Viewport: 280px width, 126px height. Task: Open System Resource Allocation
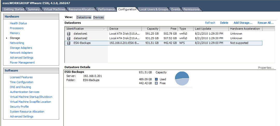pyautogui.click(x=27, y=112)
